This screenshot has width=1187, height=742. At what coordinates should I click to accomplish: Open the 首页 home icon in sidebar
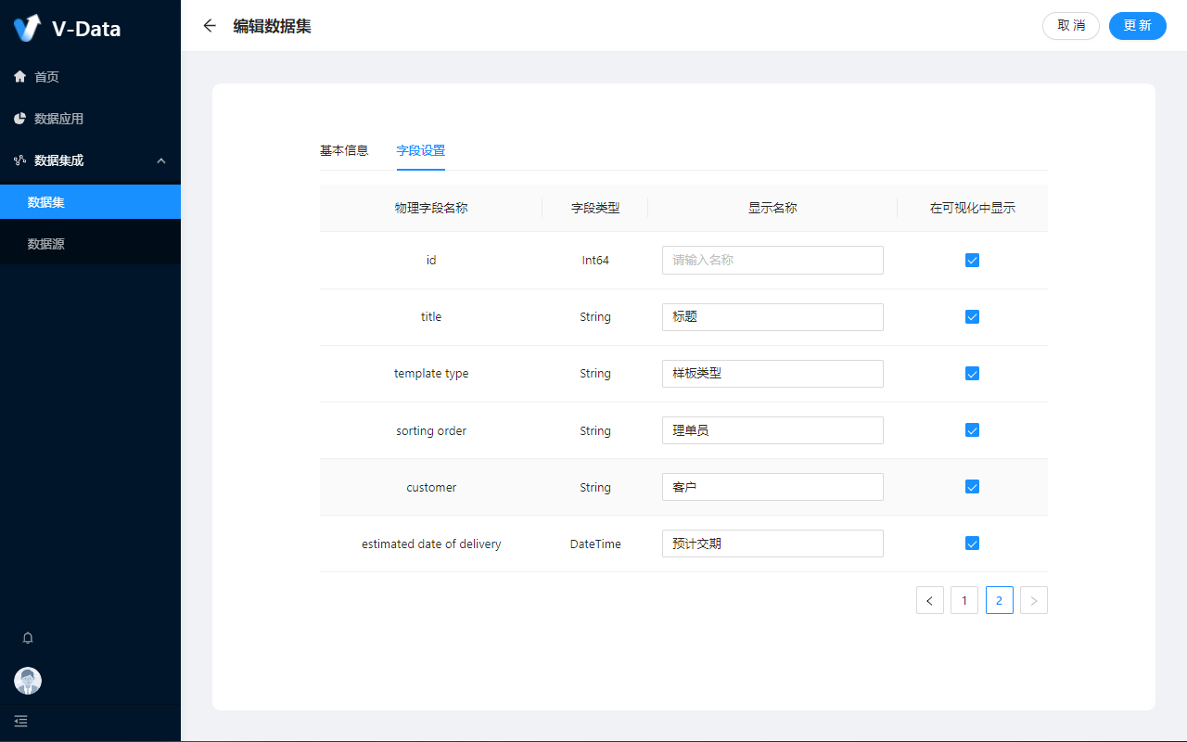(19, 77)
